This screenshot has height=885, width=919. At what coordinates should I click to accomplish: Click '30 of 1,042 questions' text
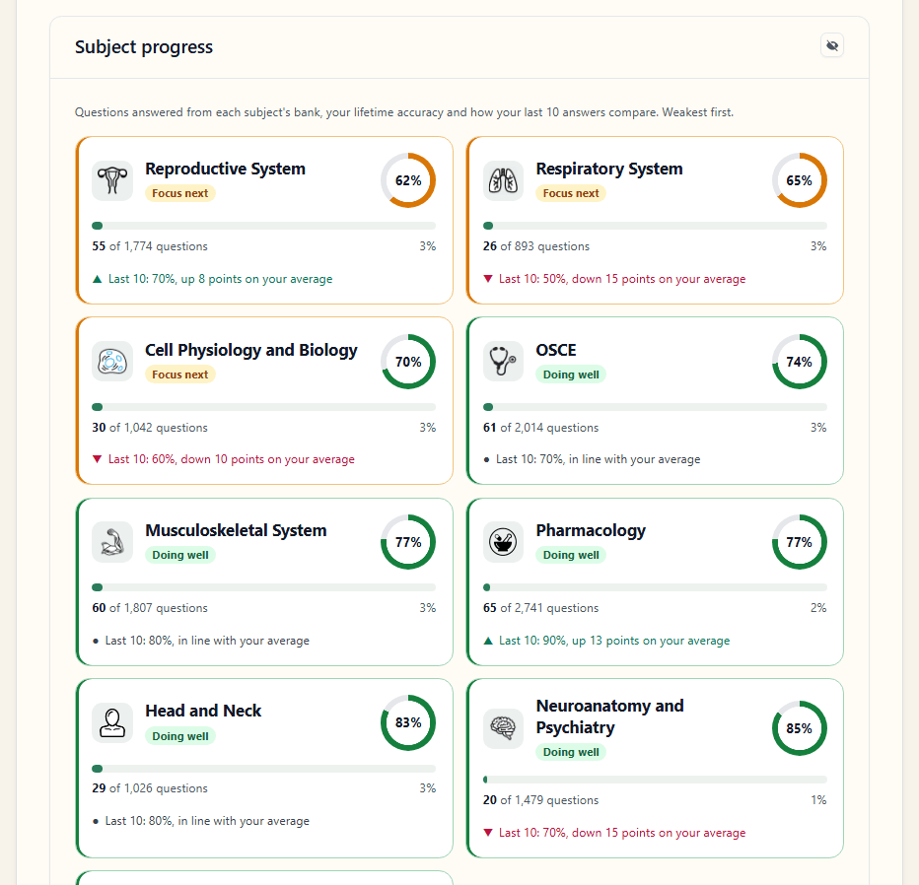click(150, 428)
